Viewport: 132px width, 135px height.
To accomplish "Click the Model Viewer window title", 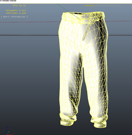I will (8, 1).
